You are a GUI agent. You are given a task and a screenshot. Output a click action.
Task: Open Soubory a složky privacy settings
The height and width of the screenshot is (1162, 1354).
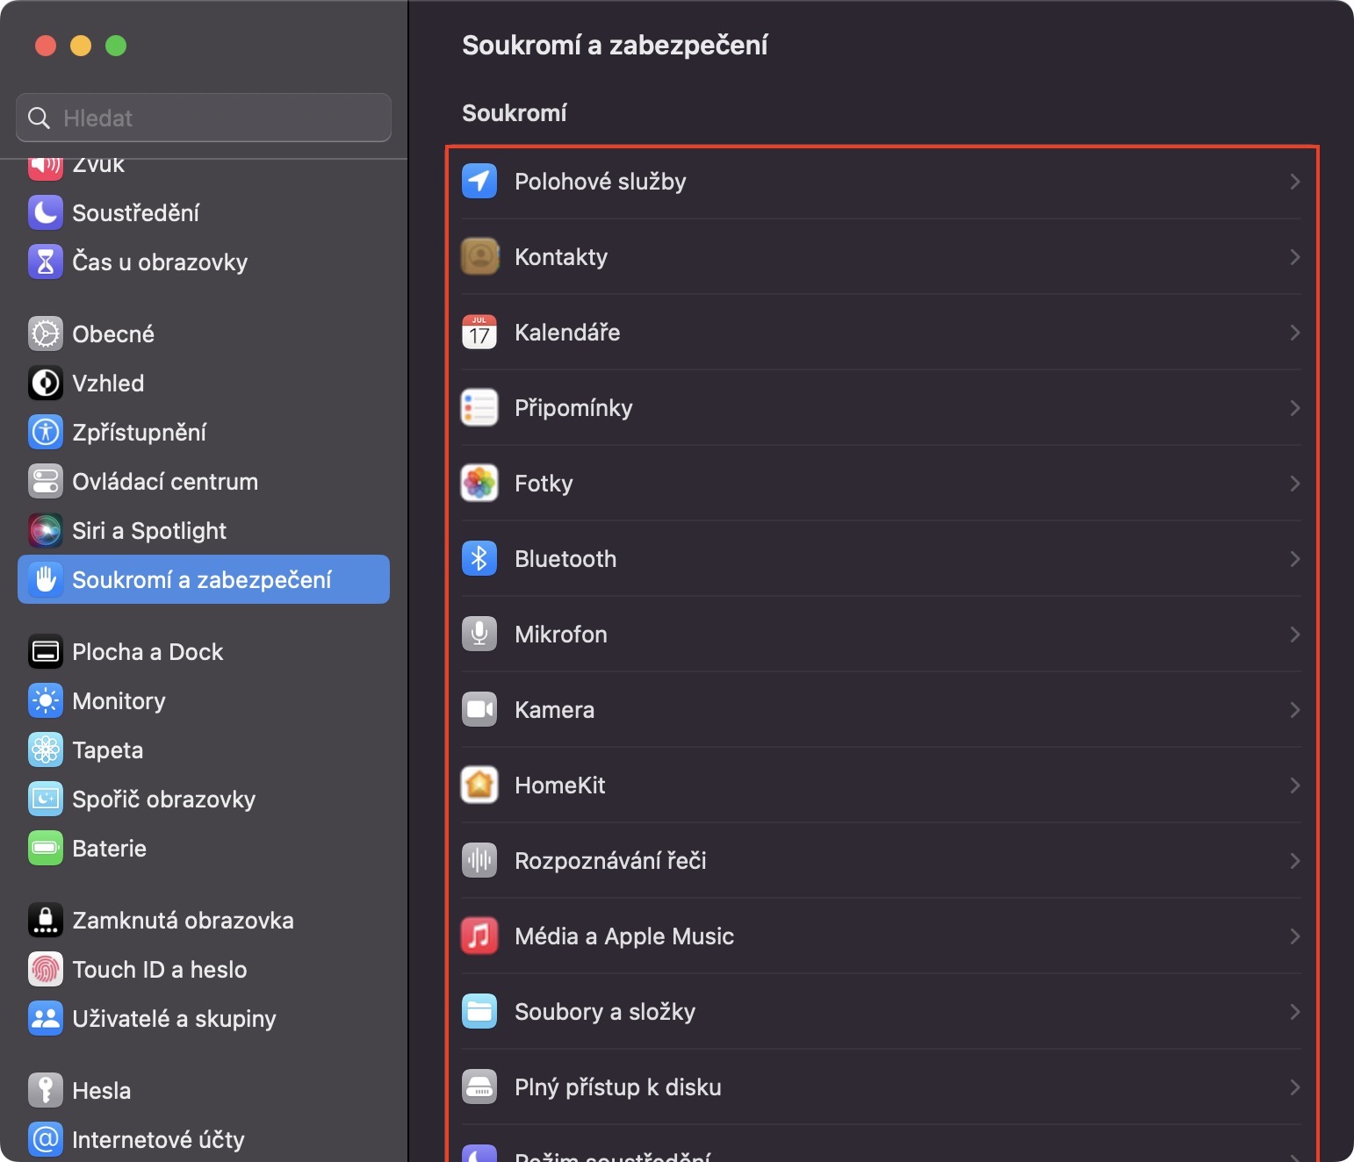point(605,1012)
